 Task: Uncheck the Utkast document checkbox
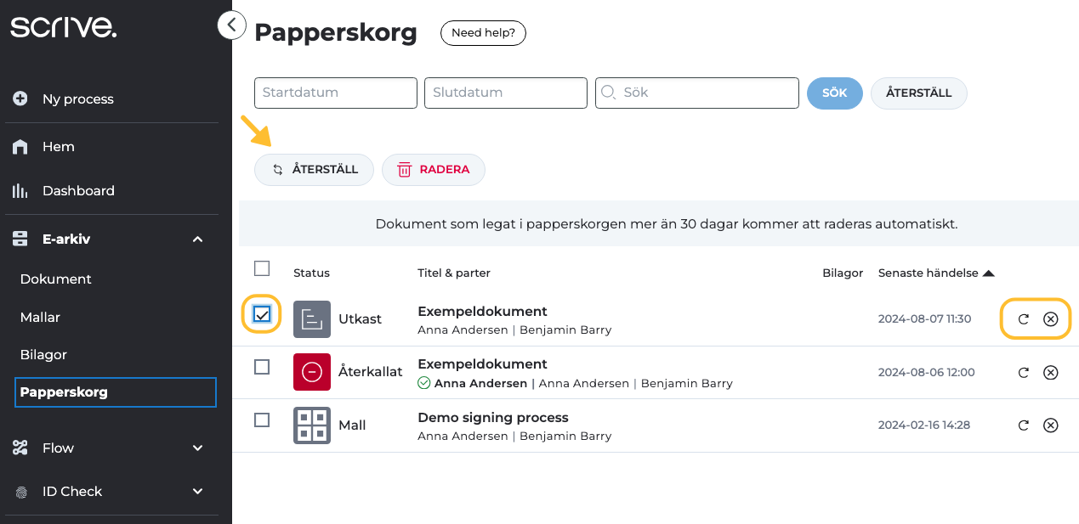click(262, 314)
